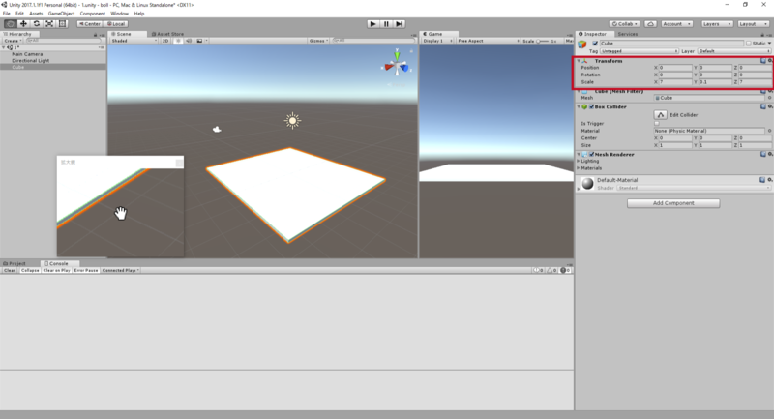Open the Account dropdown

point(676,23)
